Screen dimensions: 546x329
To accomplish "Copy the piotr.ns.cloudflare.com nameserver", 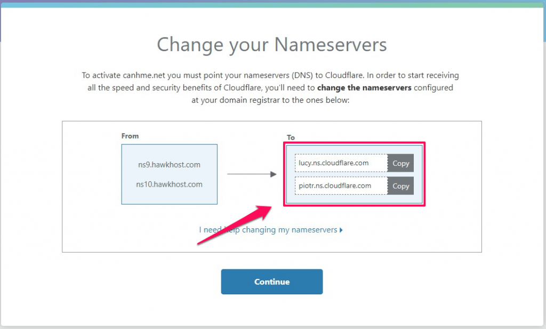I will (x=400, y=186).
